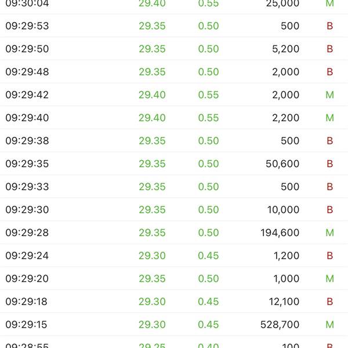Click the M marker on the 09:29:15 row

tap(329, 324)
